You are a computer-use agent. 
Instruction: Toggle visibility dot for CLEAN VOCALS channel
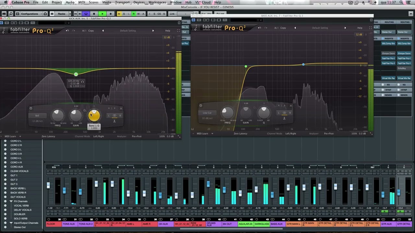[5, 171]
